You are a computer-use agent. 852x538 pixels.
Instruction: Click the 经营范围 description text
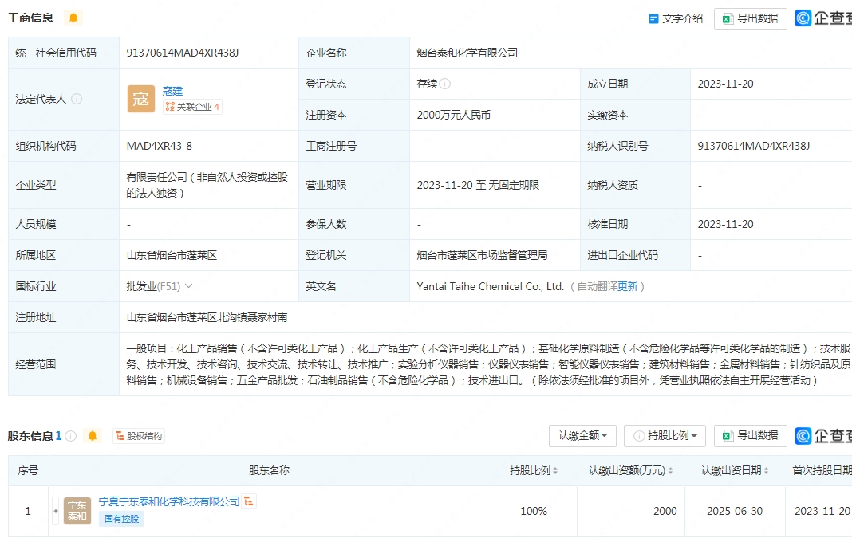pyautogui.click(x=488, y=364)
